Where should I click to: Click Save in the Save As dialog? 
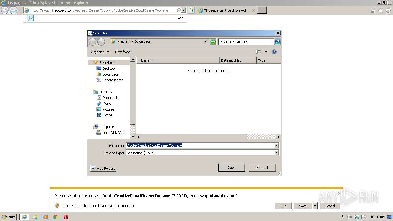click(x=232, y=168)
